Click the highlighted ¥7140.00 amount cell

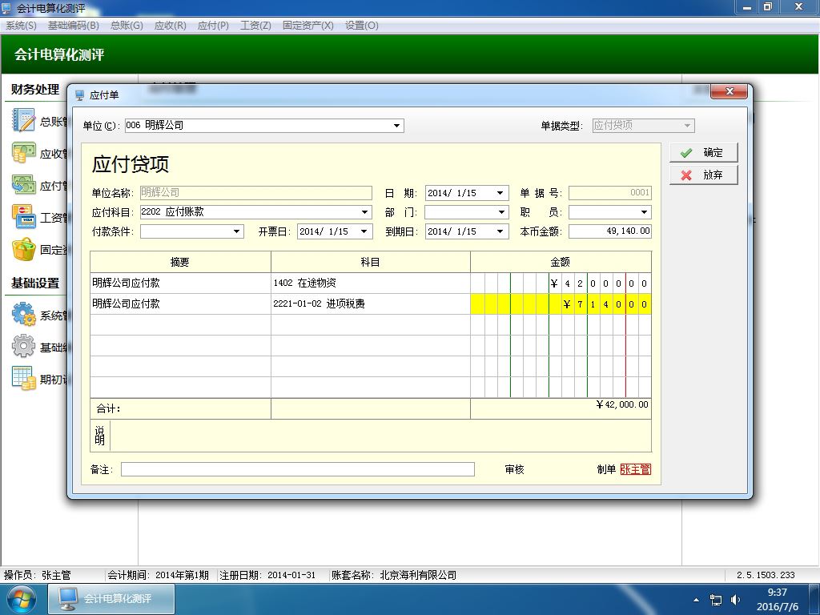tap(561, 303)
